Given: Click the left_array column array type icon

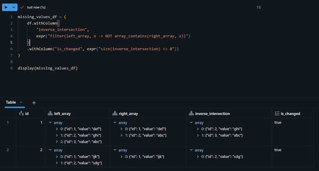Looking at the screenshot, I should pos(50,114).
